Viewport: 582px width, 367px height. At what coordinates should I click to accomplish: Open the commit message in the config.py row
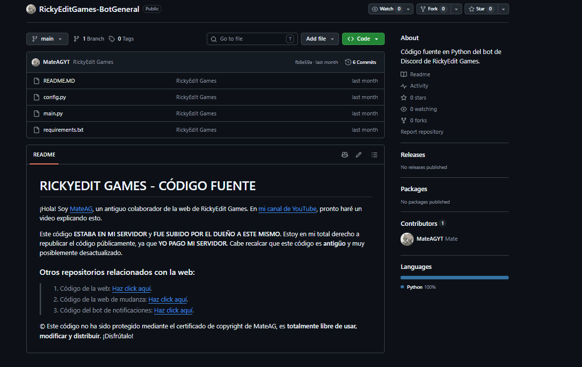pyautogui.click(x=196, y=97)
